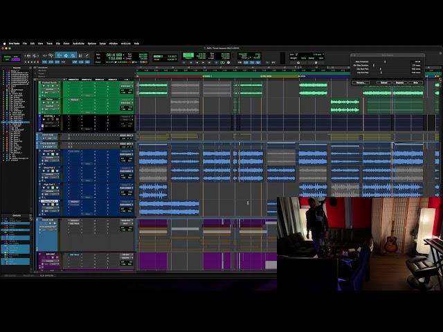Image resolution: width=443 pixels, height=332 pixels.
Task: Click the first Plucked Synth audio clip
Action: click(153, 89)
